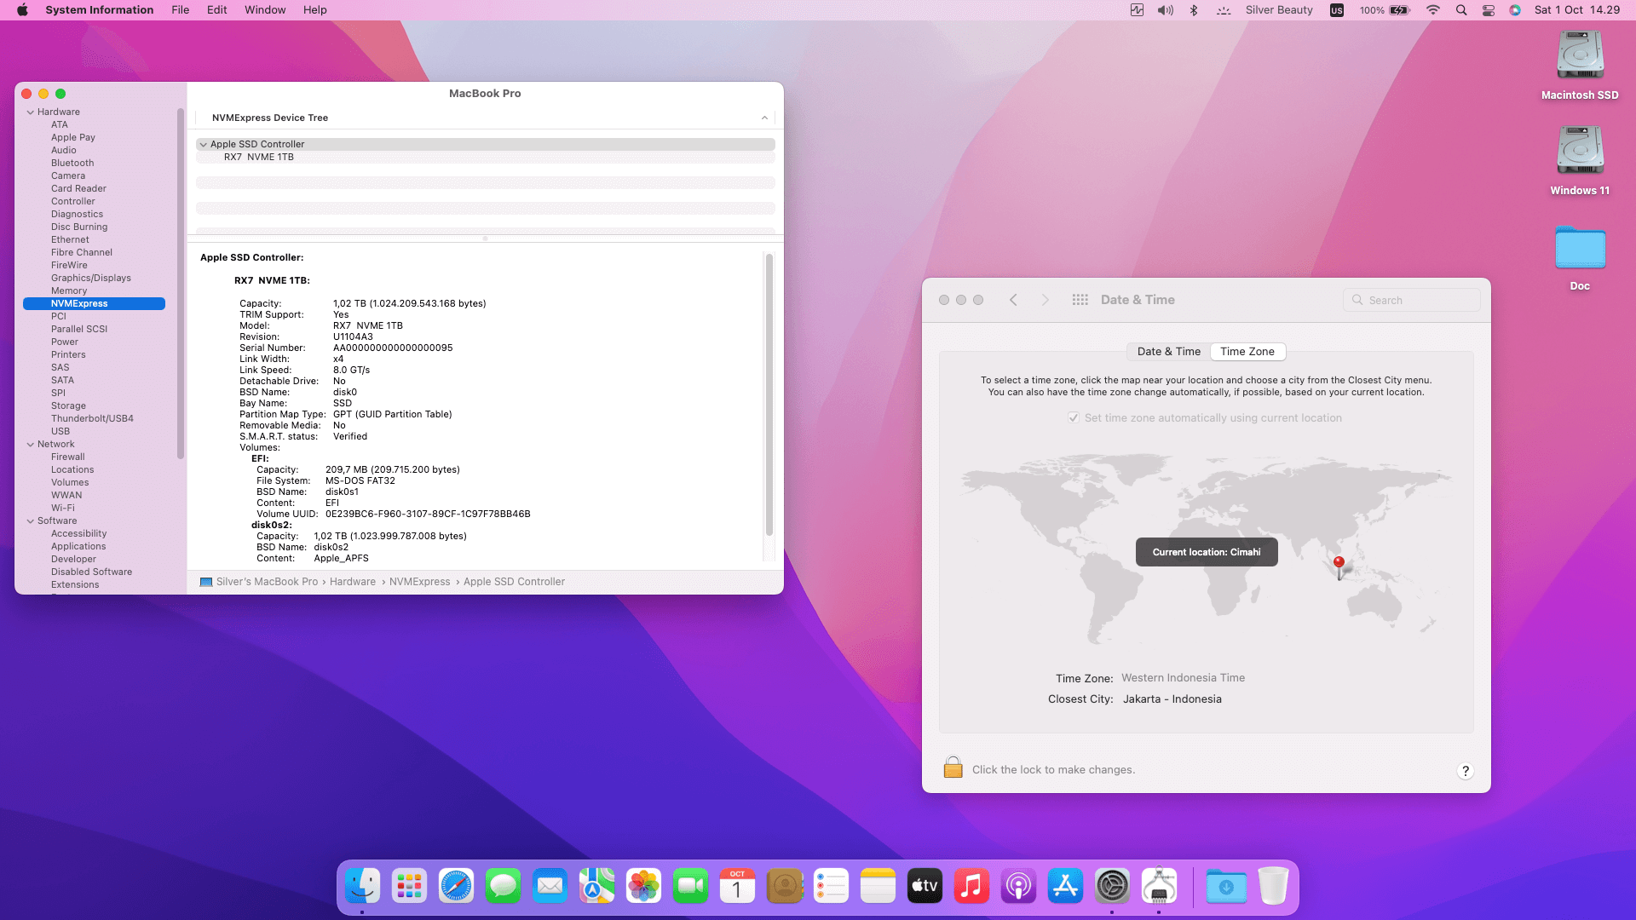Launch Music app from the Dock
This screenshot has width=1636, height=920.
(x=972, y=887)
